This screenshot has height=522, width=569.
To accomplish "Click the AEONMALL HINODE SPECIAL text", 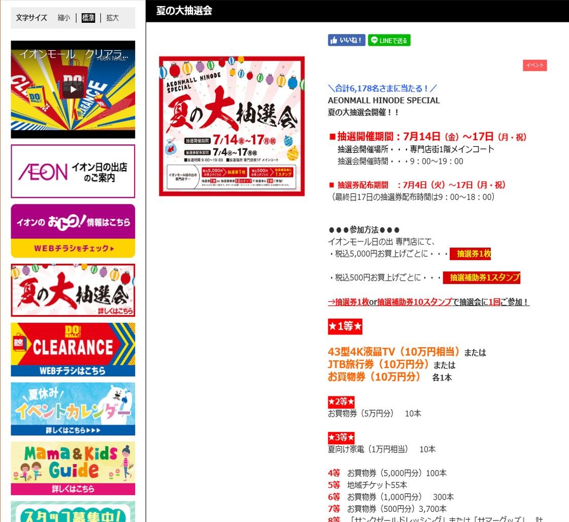I will tap(384, 100).
